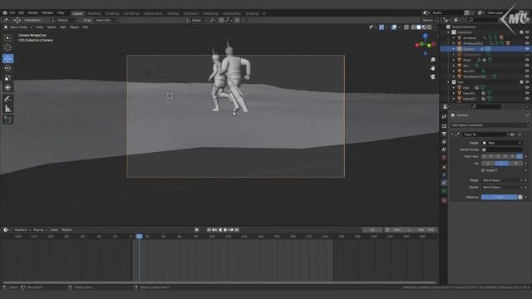Screen dimensions: 532x299
Task: Open the Options dropdown in viewport header
Action: tap(429, 20)
